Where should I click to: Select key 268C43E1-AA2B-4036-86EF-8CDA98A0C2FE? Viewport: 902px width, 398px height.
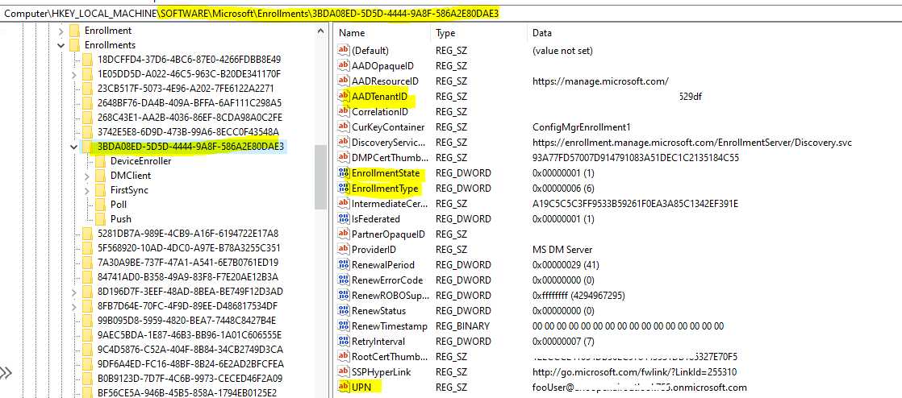(x=190, y=117)
